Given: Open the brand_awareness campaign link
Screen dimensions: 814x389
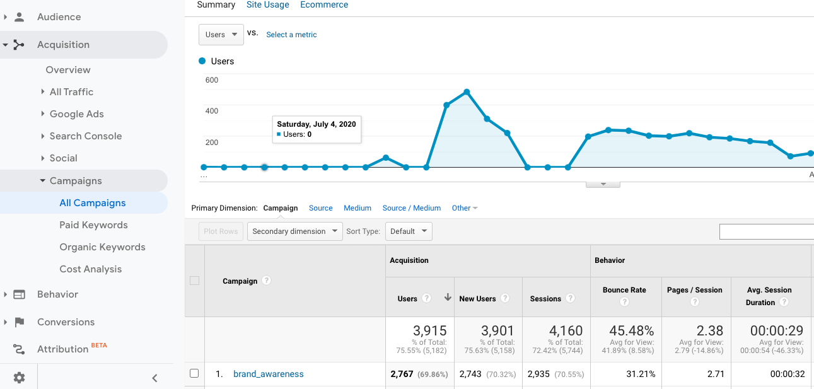Looking at the screenshot, I should pos(268,374).
